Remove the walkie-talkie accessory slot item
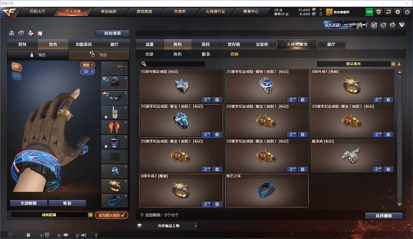413x239 pixels. pyautogui.click(x=126, y=108)
